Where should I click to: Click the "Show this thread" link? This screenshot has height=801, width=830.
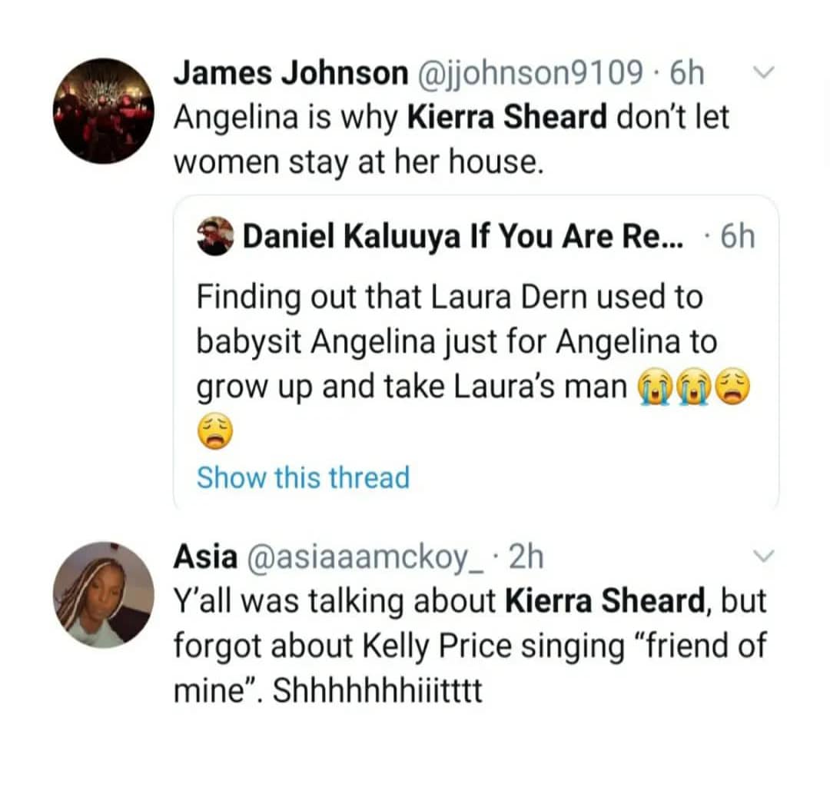tap(303, 477)
